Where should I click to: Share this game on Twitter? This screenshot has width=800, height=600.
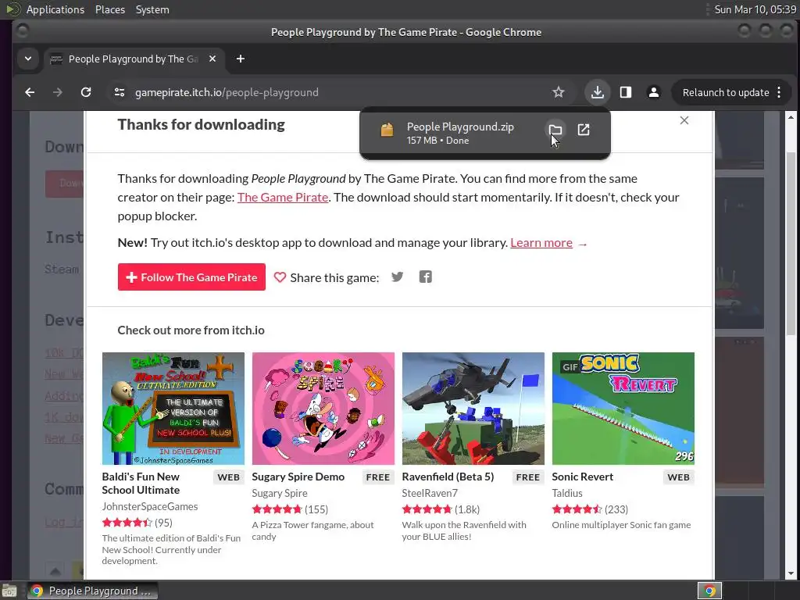pyautogui.click(x=397, y=277)
